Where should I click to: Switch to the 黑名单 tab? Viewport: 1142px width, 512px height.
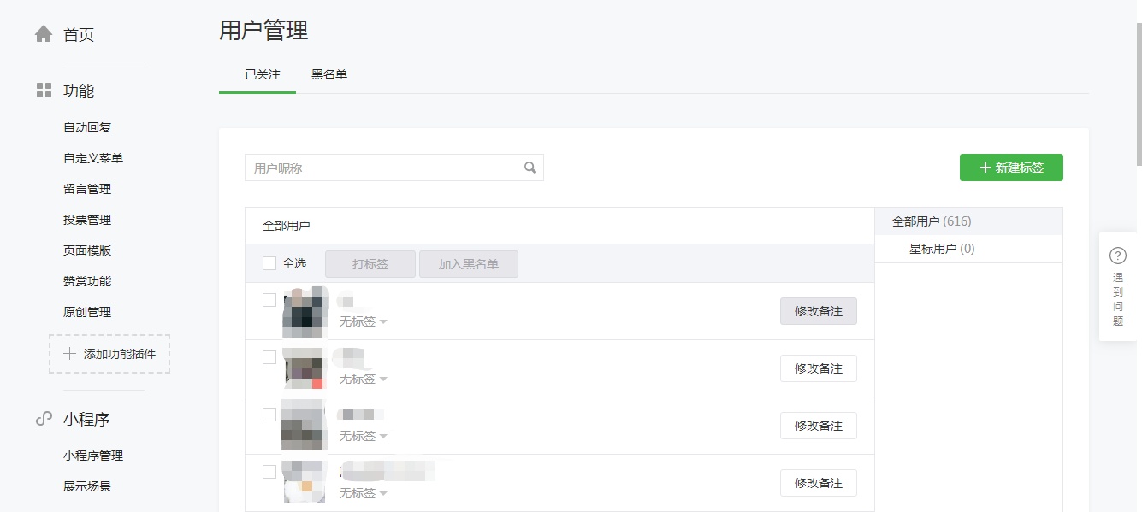pyautogui.click(x=329, y=75)
